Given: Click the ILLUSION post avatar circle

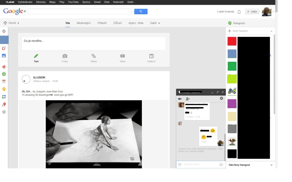Looking at the screenshot, I should [26, 79].
